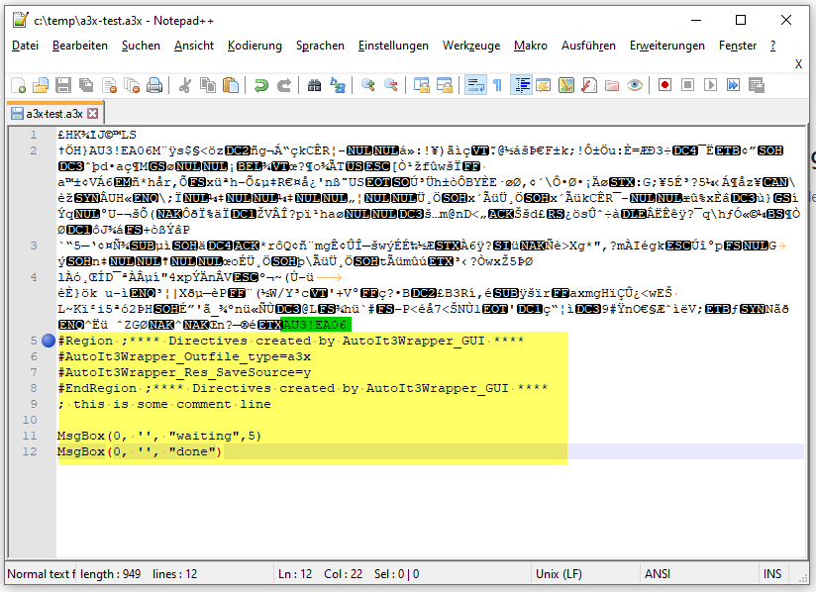Image resolution: width=816 pixels, height=592 pixels.
Task: Click the MsgBox "done" line
Action: 140,451
